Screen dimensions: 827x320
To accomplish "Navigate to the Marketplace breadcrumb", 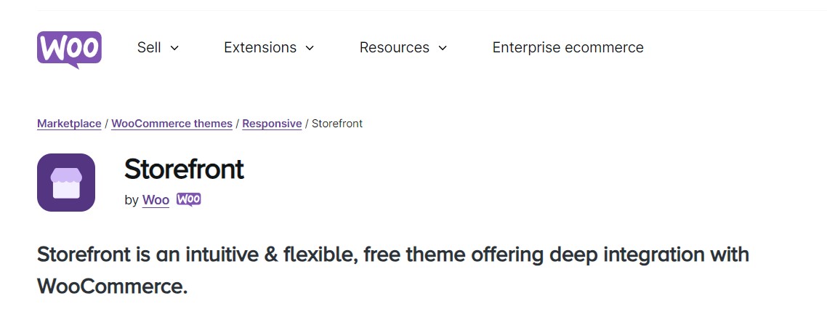I will [69, 124].
